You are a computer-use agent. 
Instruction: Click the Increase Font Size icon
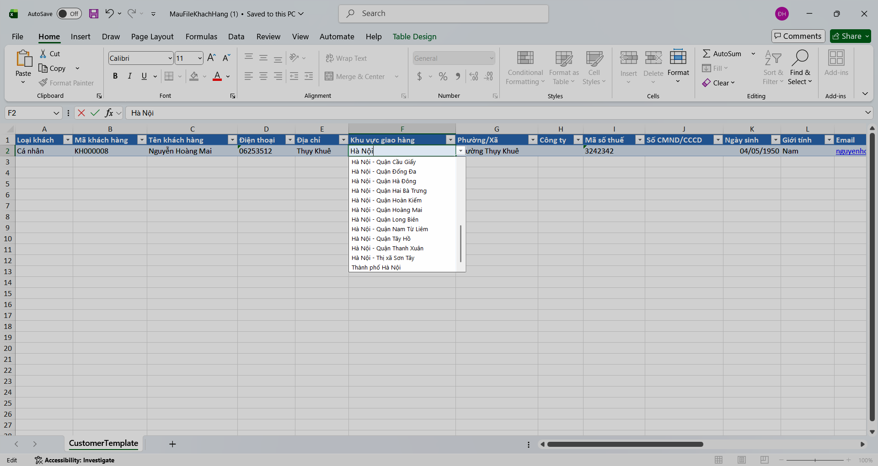coord(211,58)
